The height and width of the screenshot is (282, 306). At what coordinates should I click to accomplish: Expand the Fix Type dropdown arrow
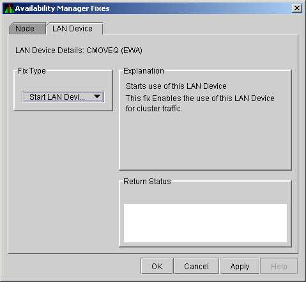coord(97,97)
